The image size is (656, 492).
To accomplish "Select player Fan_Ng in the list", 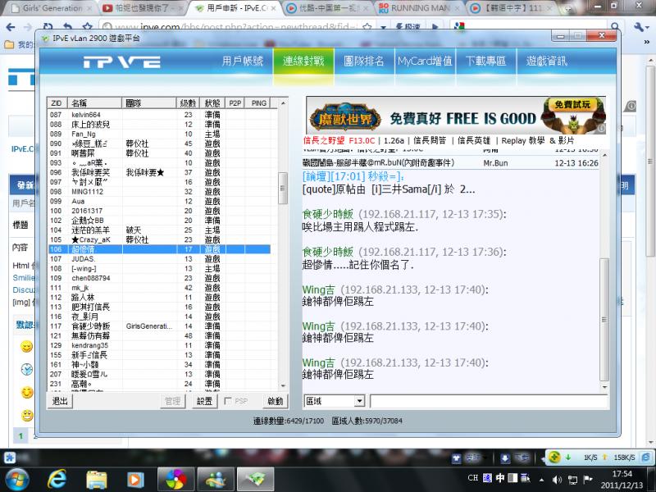I will click(x=159, y=134).
